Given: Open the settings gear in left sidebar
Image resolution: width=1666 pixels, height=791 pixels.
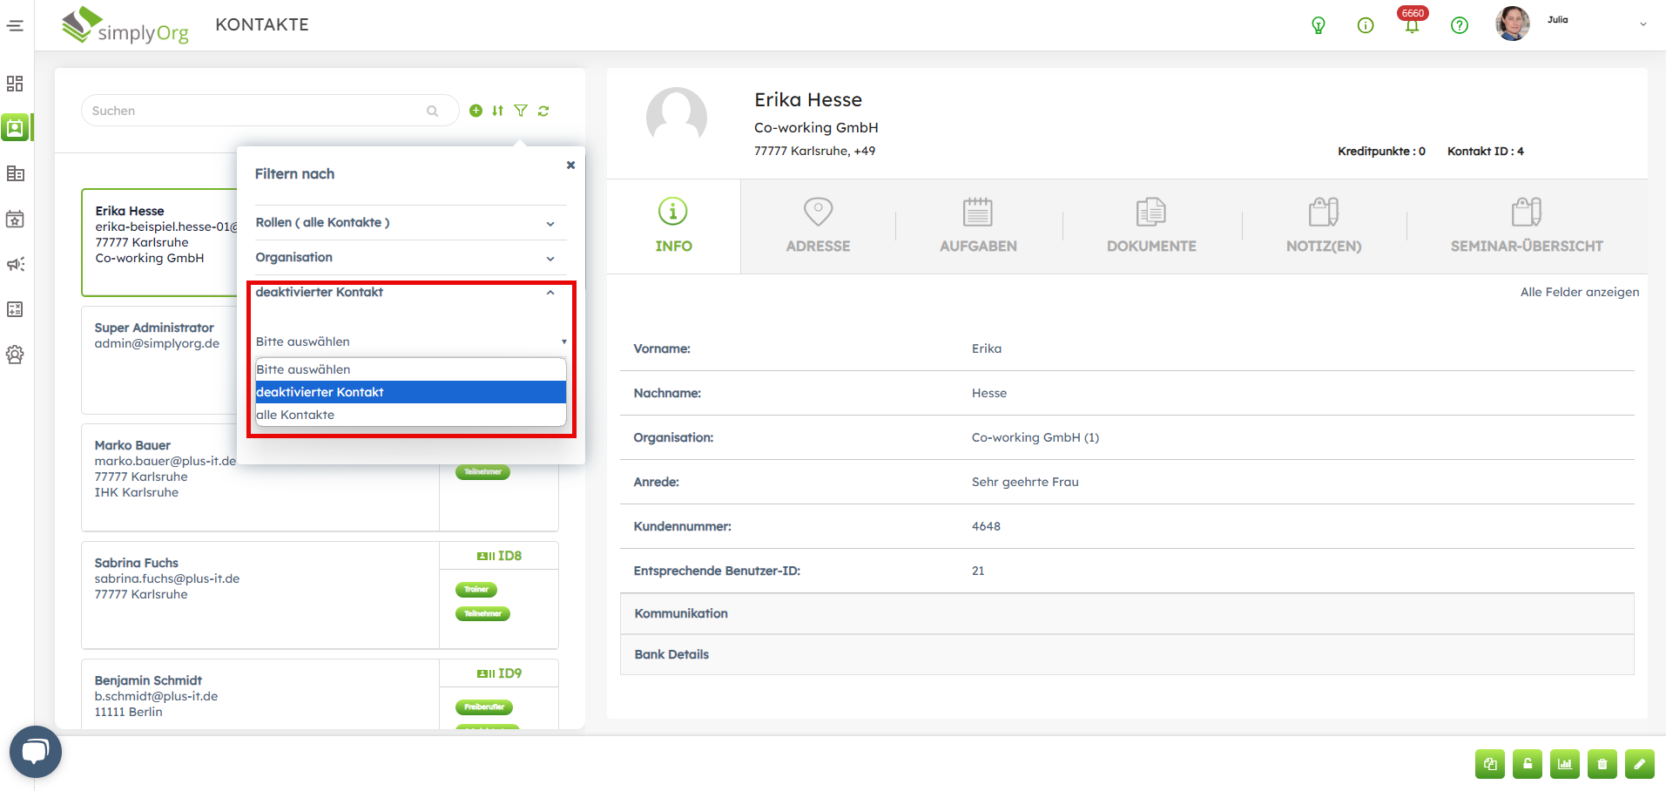Looking at the screenshot, I should tap(15, 355).
